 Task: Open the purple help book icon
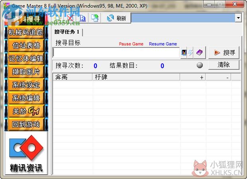200,53
